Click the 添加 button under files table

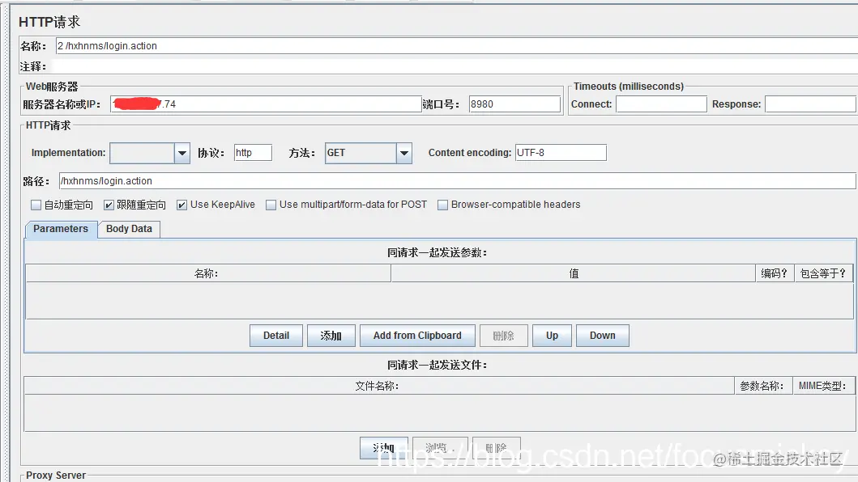pos(383,448)
